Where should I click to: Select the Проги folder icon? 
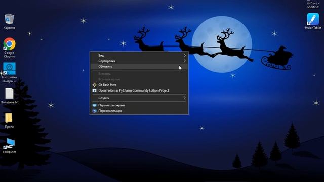tap(9, 118)
